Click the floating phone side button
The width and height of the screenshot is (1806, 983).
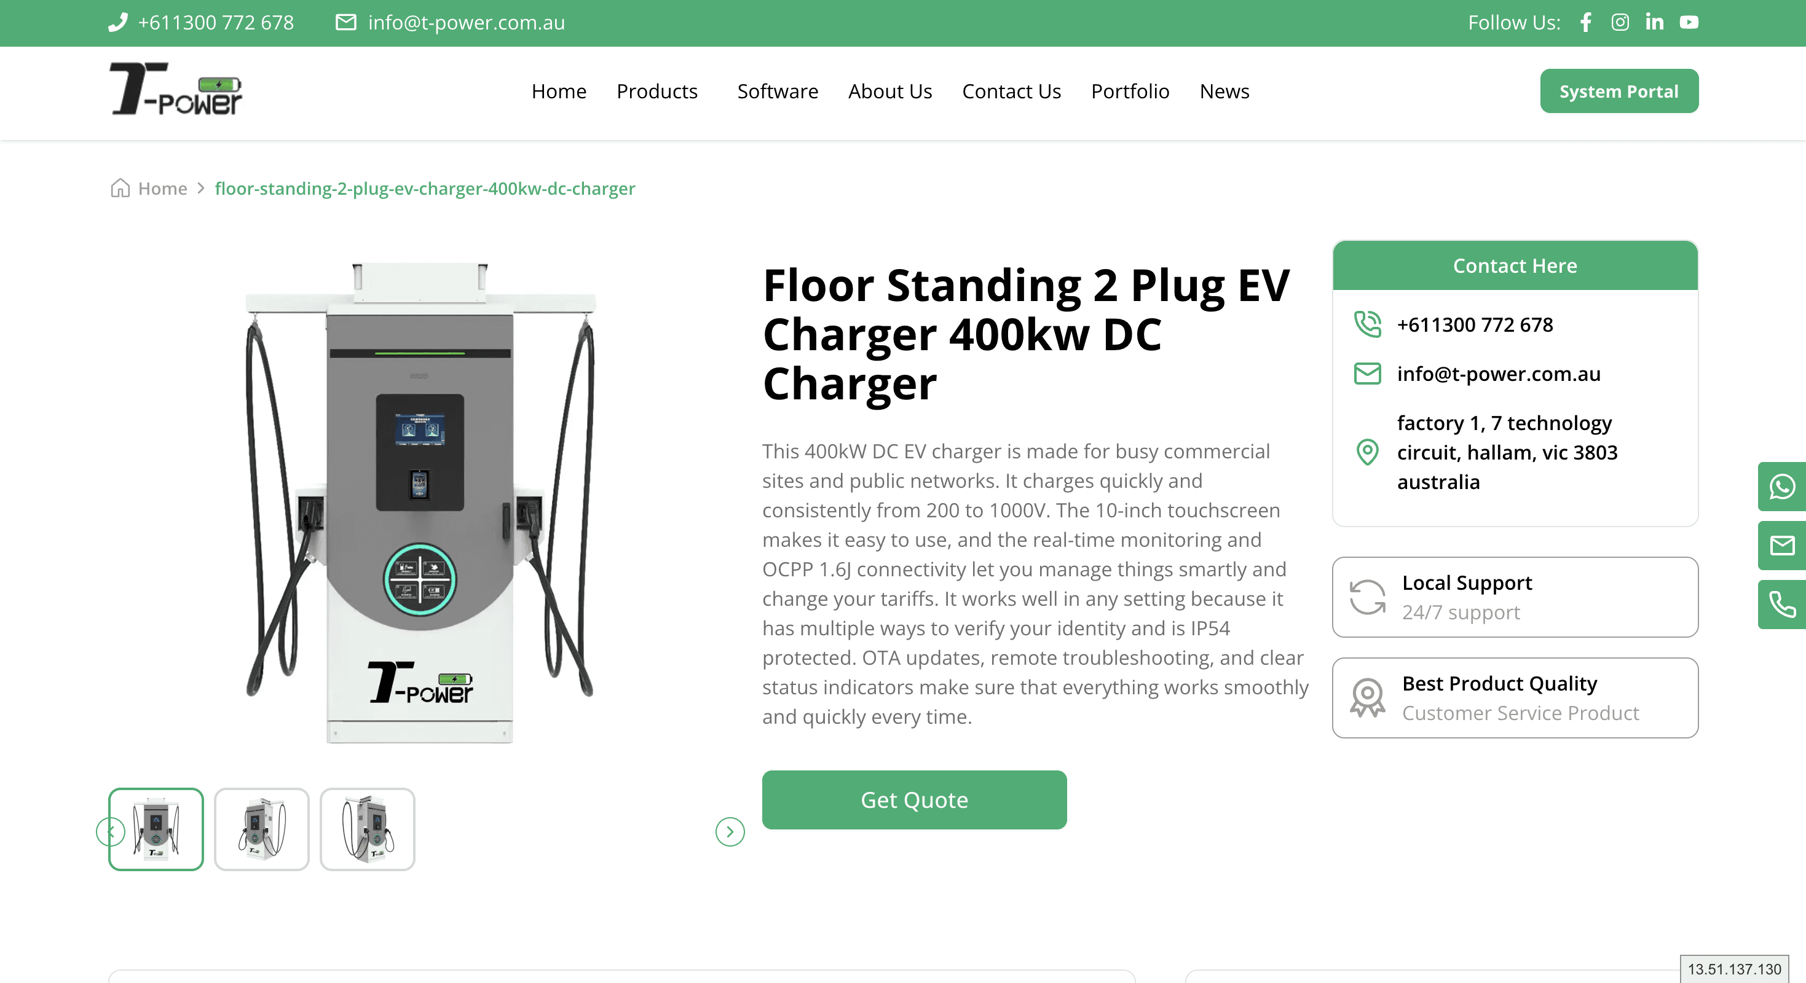(x=1781, y=604)
